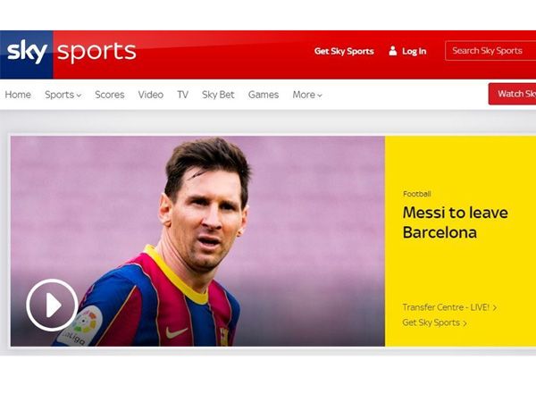Click the arrow next to Transfer Centre LIVE
The height and width of the screenshot is (402, 536).
tap(495, 308)
